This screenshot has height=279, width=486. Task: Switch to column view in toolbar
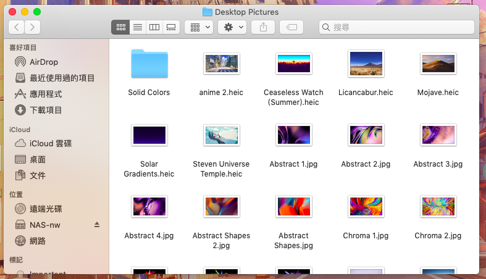pos(154,27)
